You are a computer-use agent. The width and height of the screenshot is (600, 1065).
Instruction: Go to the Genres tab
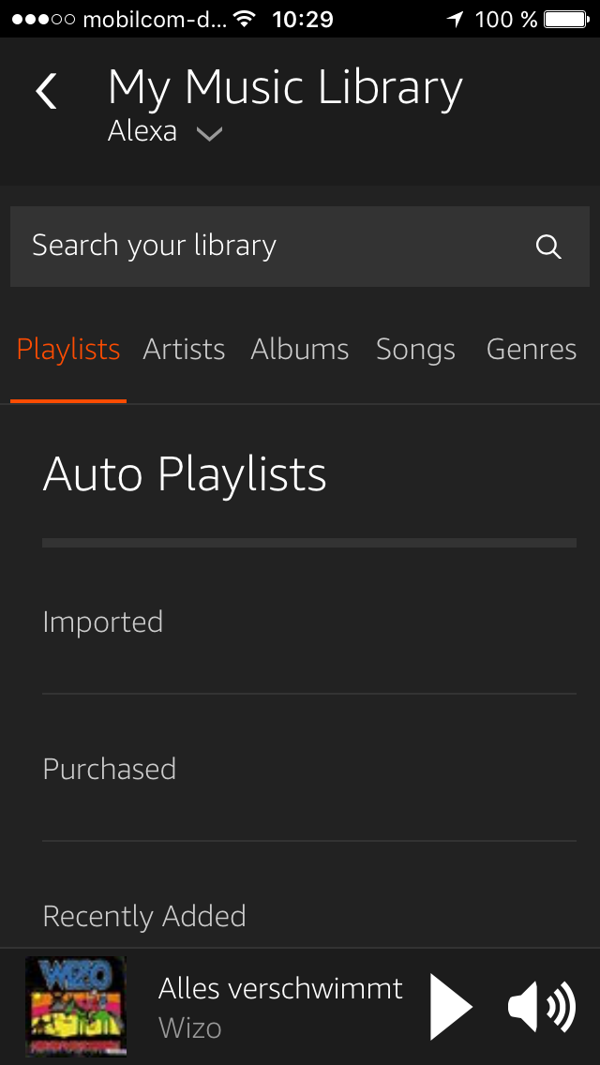tap(532, 350)
